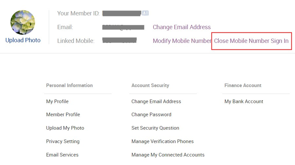Click the Finance Account section heading
The width and height of the screenshot is (295, 165).
click(243, 85)
